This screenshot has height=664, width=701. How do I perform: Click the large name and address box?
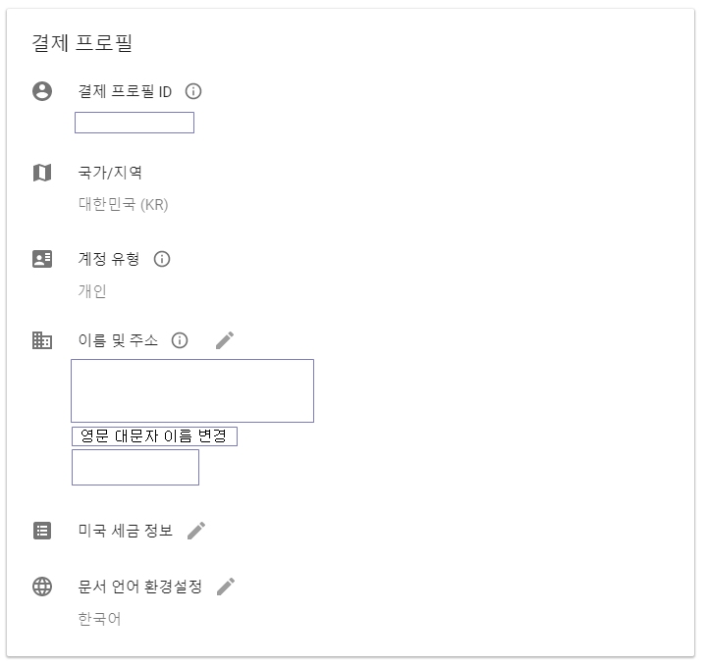(x=192, y=390)
